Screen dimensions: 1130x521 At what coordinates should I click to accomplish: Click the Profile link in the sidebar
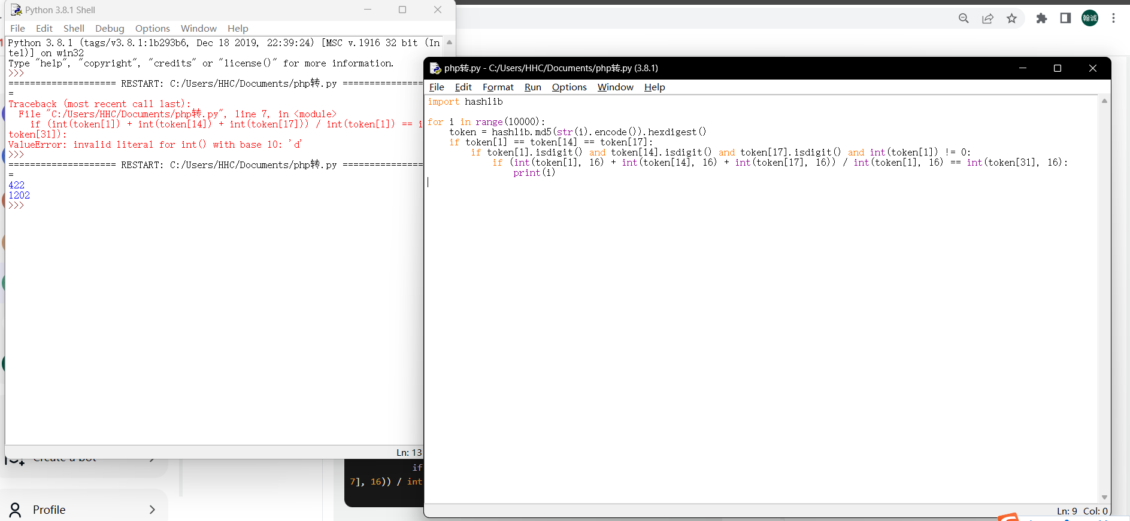click(49, 510)
